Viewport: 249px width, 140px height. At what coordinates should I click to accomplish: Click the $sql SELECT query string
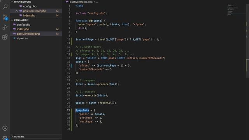tap(125, 58)
